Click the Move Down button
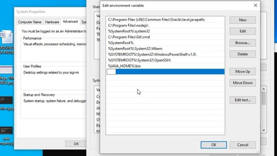The image size is (277, 156). point(242,83)
